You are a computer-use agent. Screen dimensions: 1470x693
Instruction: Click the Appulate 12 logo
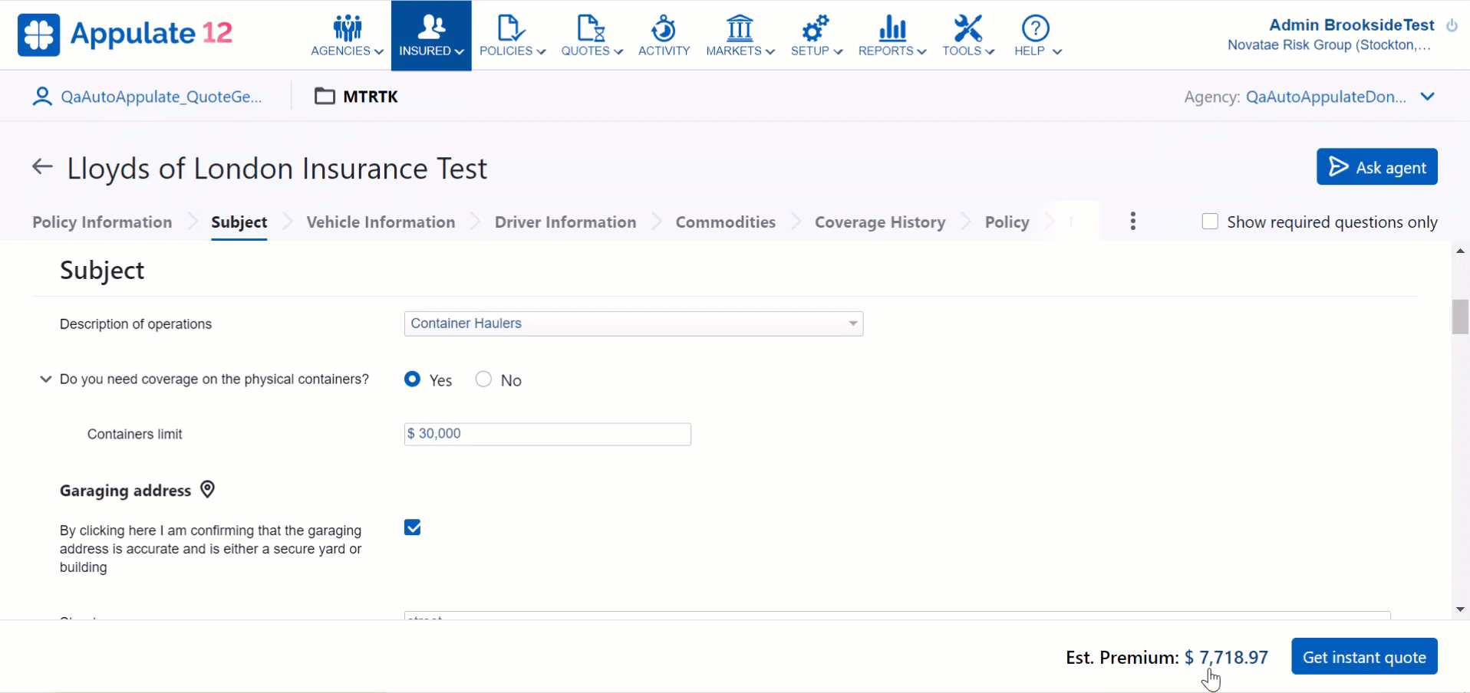[x=125, y=34]
